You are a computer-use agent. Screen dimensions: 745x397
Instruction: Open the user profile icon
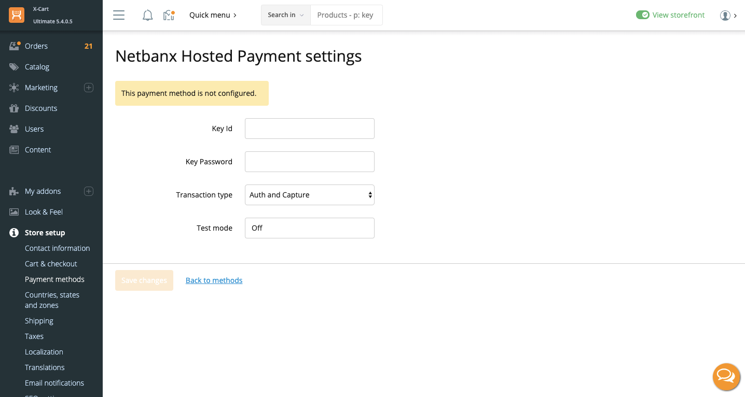tap(725, 16)
